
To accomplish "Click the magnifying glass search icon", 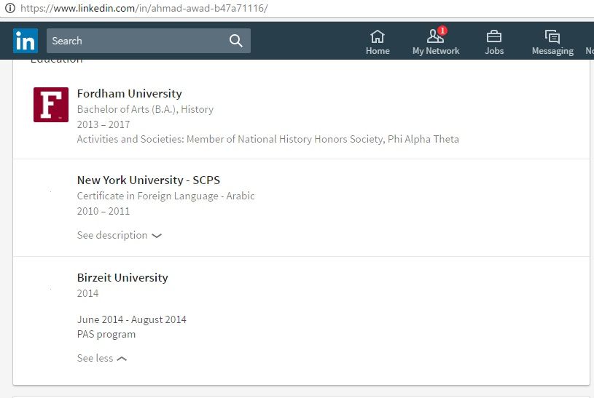I will pos(235,41).
